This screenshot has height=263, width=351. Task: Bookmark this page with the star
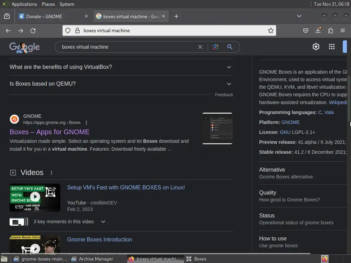pos(271,30)
